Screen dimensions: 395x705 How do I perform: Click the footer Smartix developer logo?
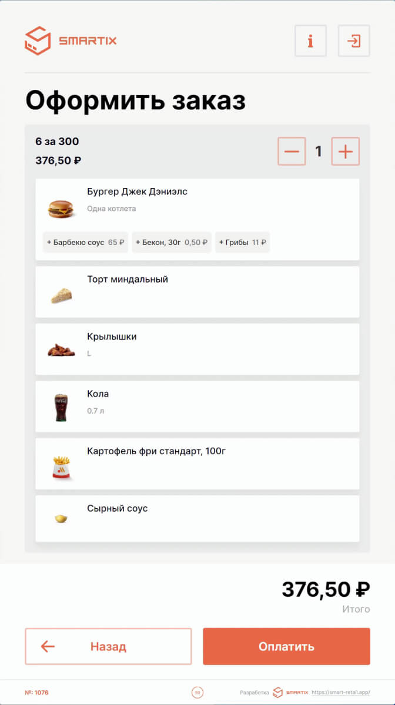click(x=290, y=693)
